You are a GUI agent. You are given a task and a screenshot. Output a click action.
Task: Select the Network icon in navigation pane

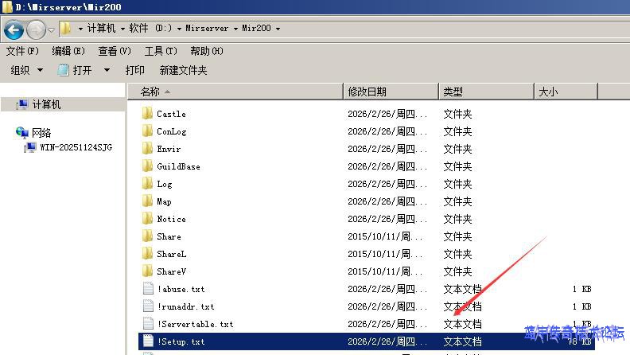click(x=22, y=133)
